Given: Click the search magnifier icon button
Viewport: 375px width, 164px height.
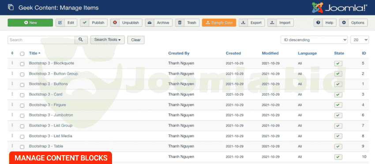Looking at the screenshot, I should coord(81,40).
